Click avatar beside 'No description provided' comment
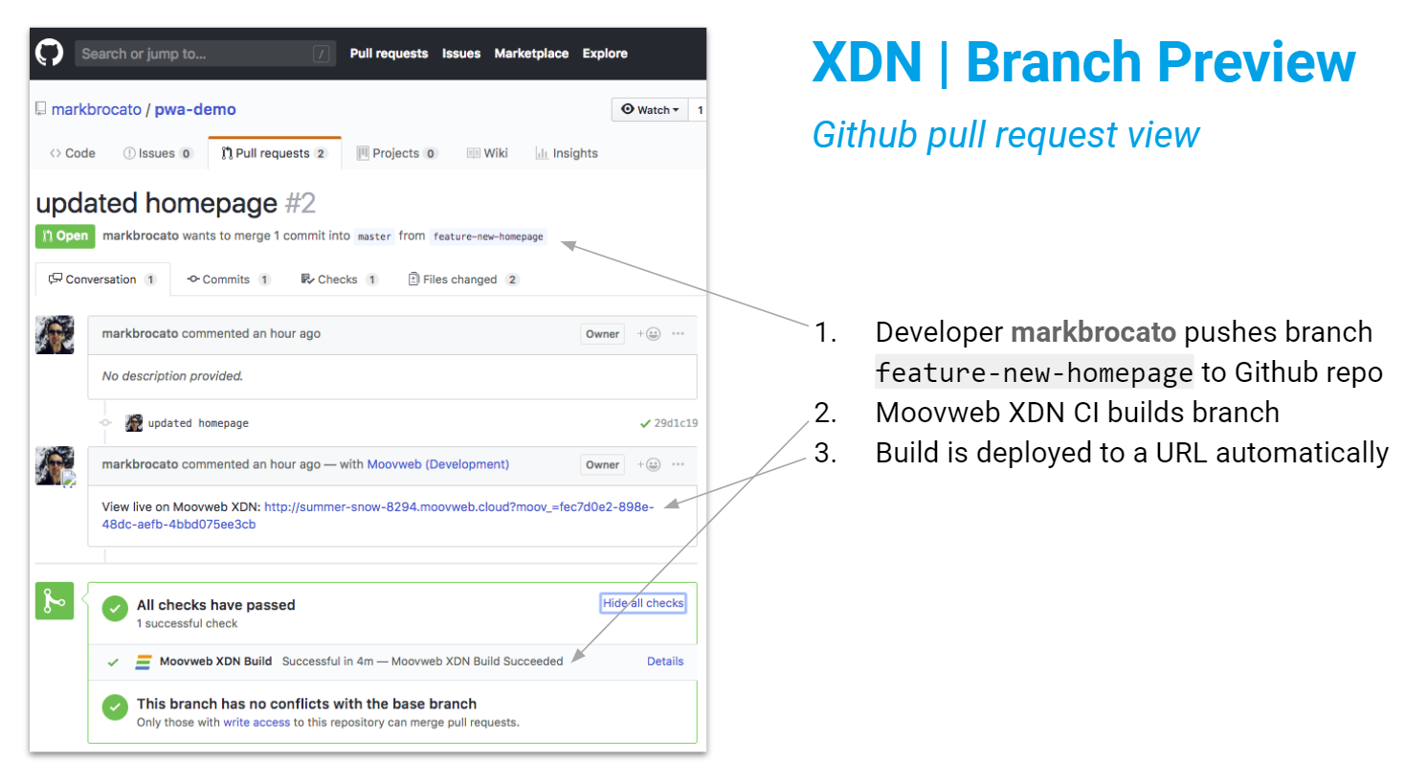 click(55, 335)
